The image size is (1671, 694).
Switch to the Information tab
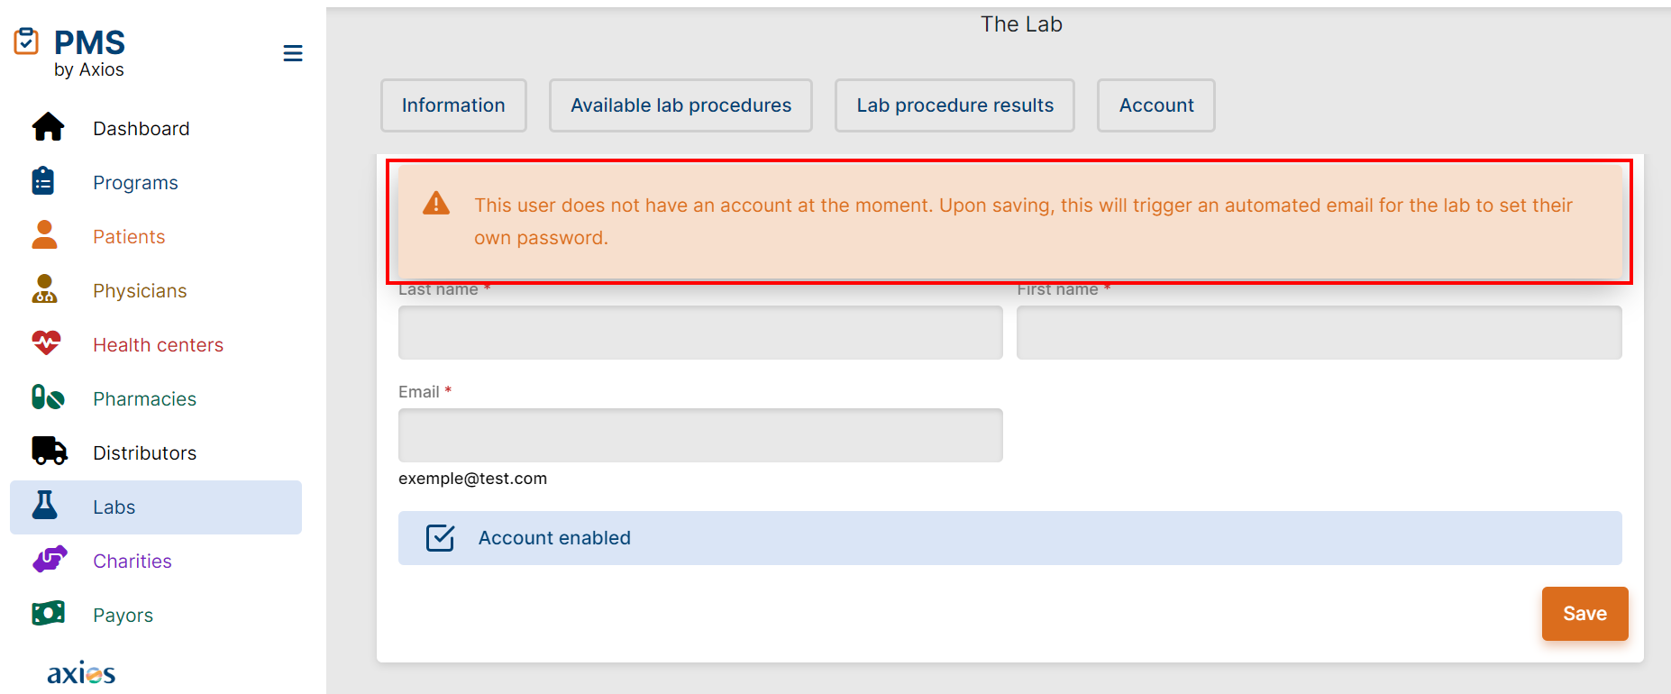(x=453, y=105)
